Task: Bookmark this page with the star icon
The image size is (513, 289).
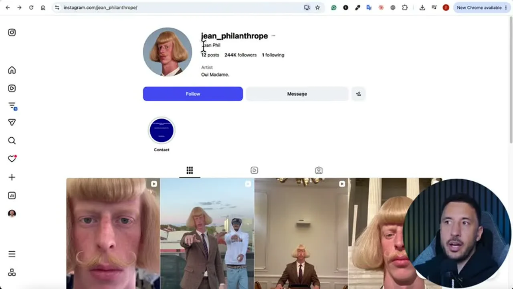Action: pos(317,8)
